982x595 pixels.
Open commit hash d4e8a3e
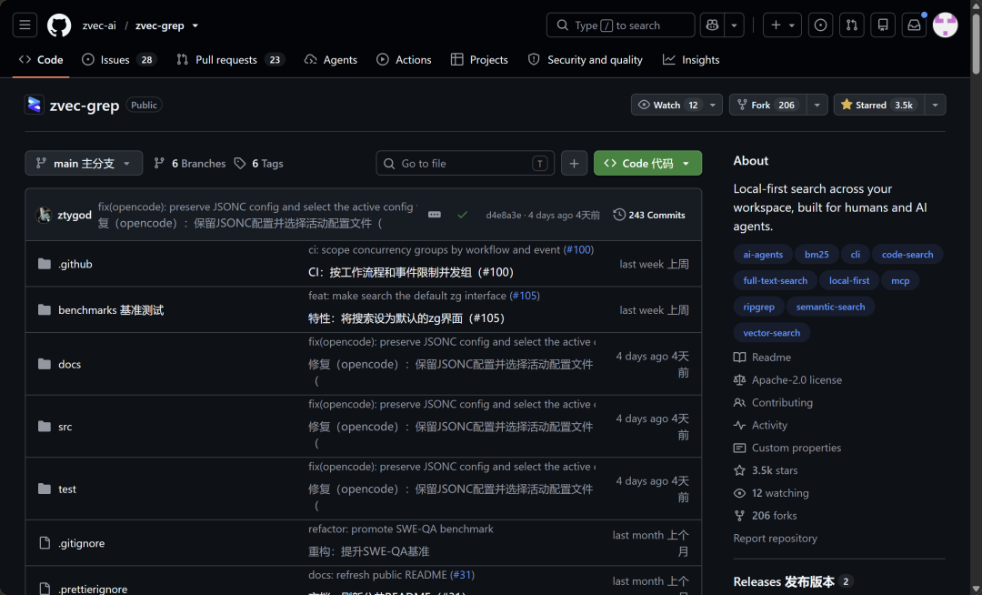504,215
